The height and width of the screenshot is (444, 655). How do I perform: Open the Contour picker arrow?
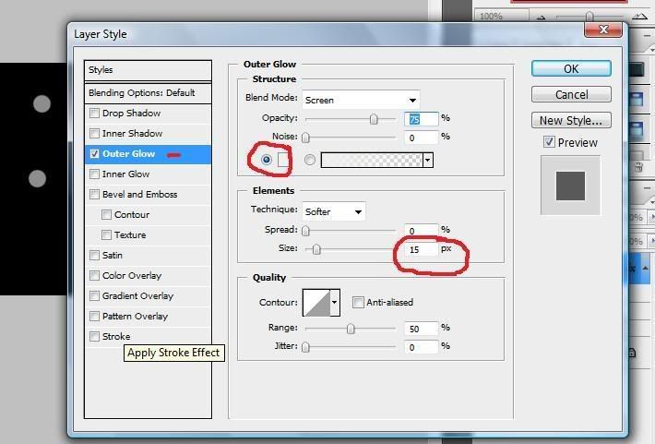pos(335,302)
